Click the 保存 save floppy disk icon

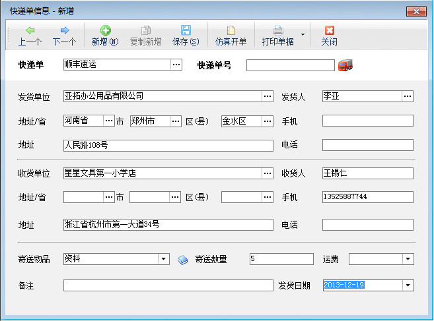pos(186,30)
